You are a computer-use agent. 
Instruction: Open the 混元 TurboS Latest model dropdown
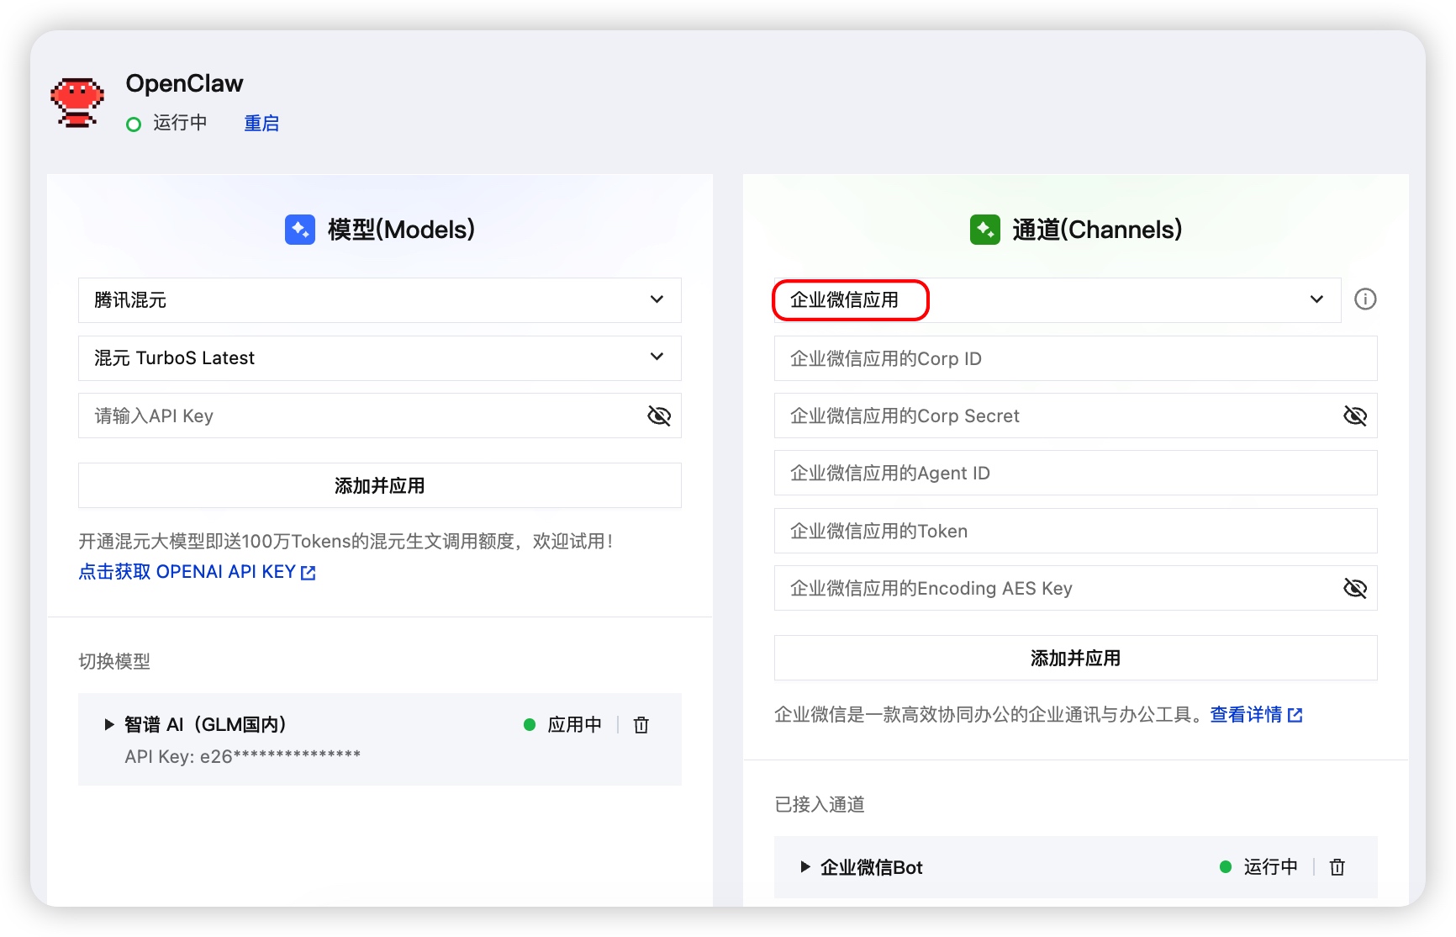(380, 358)
